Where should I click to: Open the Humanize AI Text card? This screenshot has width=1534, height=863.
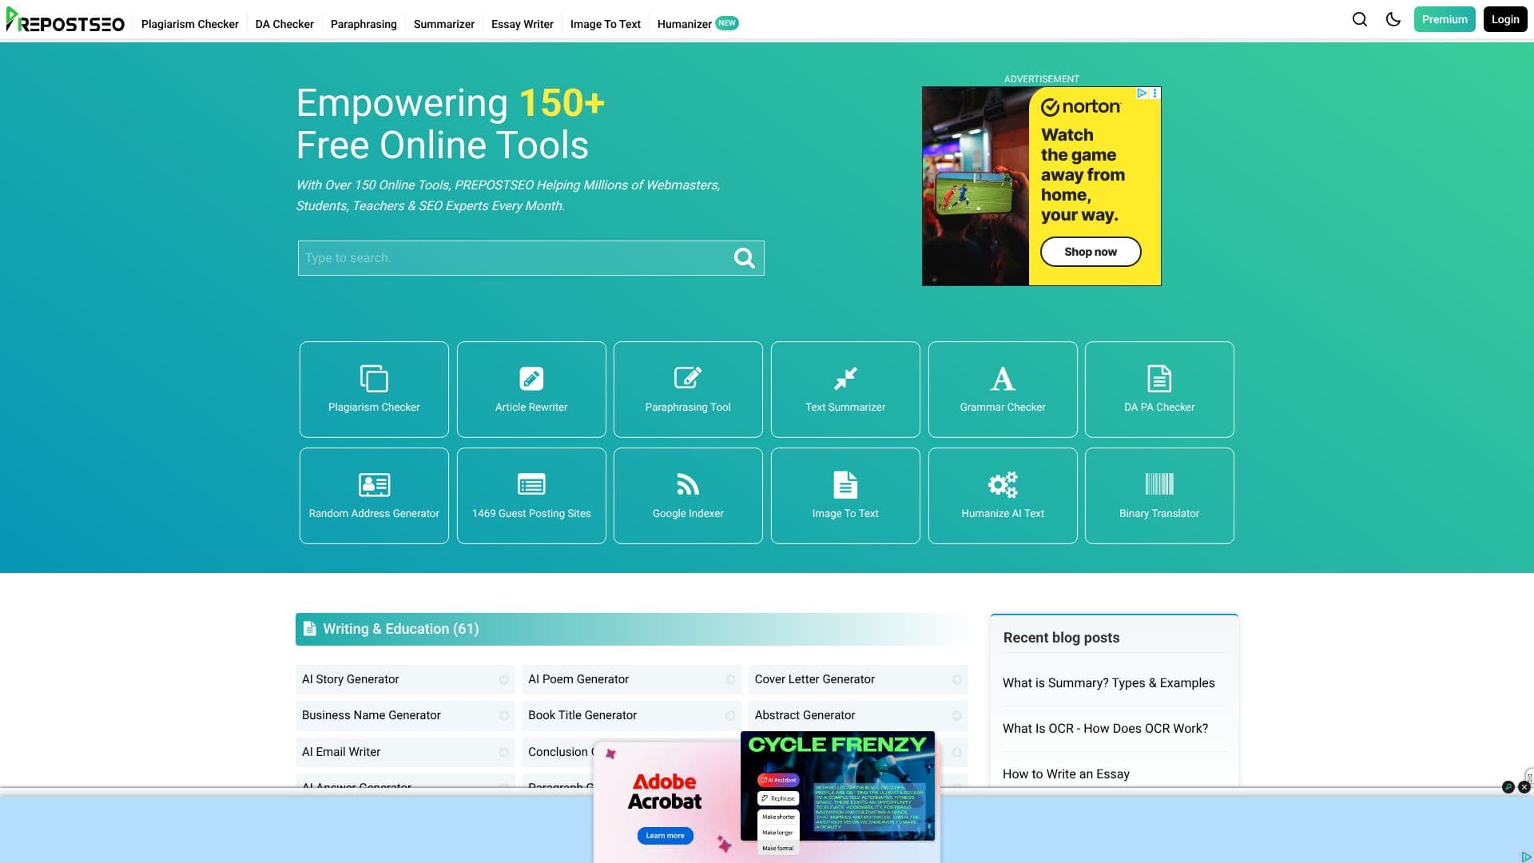[x=1003, y=495]
